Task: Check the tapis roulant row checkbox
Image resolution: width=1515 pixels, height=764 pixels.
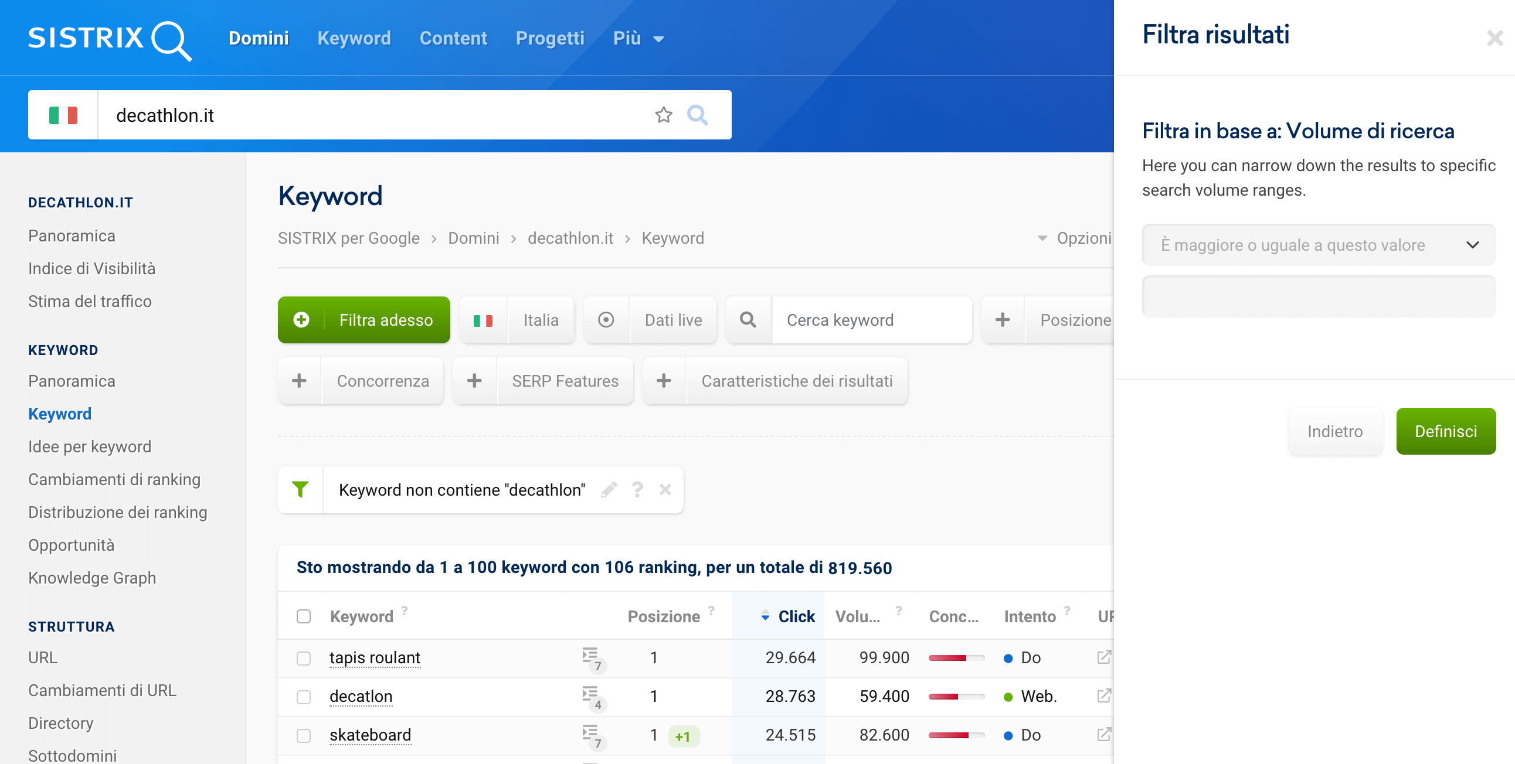Action: click(x=304, y=658)
